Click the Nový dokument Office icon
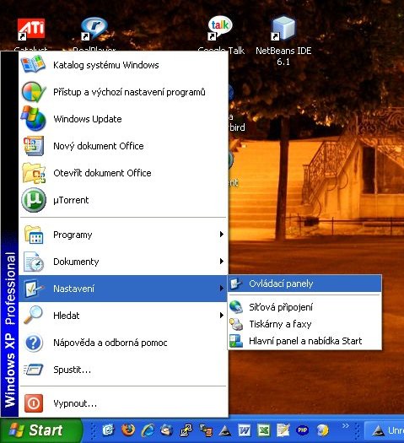This screenshot has height=443, width=404. [34, 146]
